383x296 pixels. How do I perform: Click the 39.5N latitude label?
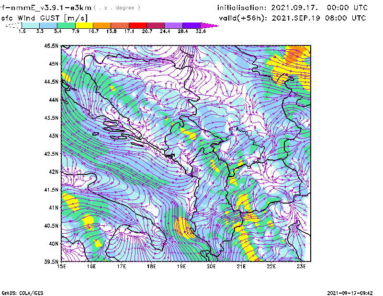coord(51,262)
